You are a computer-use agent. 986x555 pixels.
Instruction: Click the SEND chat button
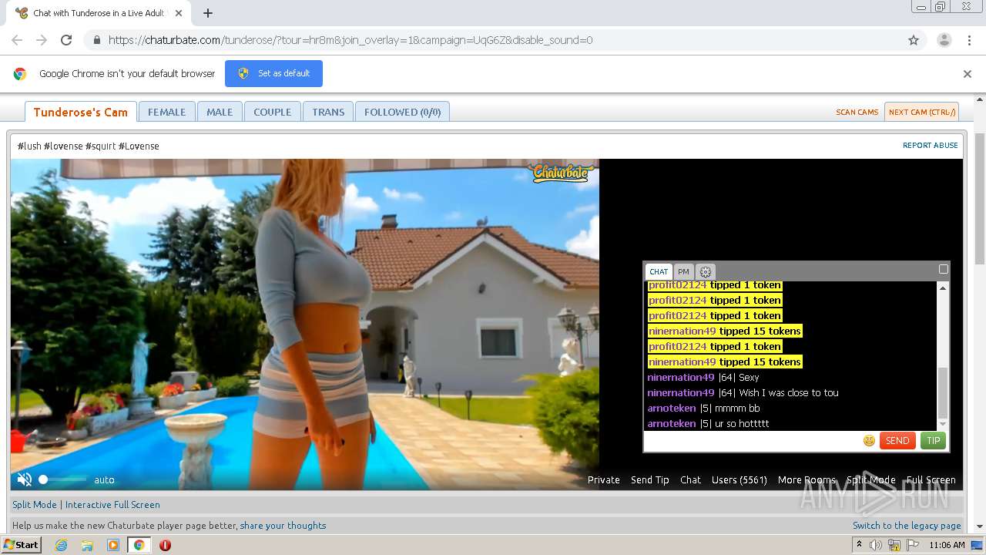click(897, 441)
